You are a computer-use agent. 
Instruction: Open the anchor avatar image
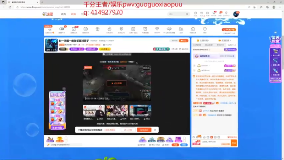[x=51, y=45]
